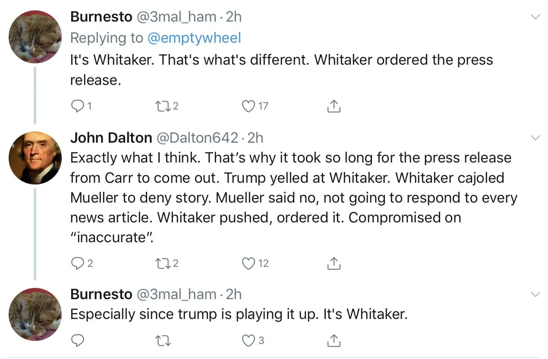Like Burnesto's tweet with 17 likes
Viewport: 548px width, 359px height.
249,106
